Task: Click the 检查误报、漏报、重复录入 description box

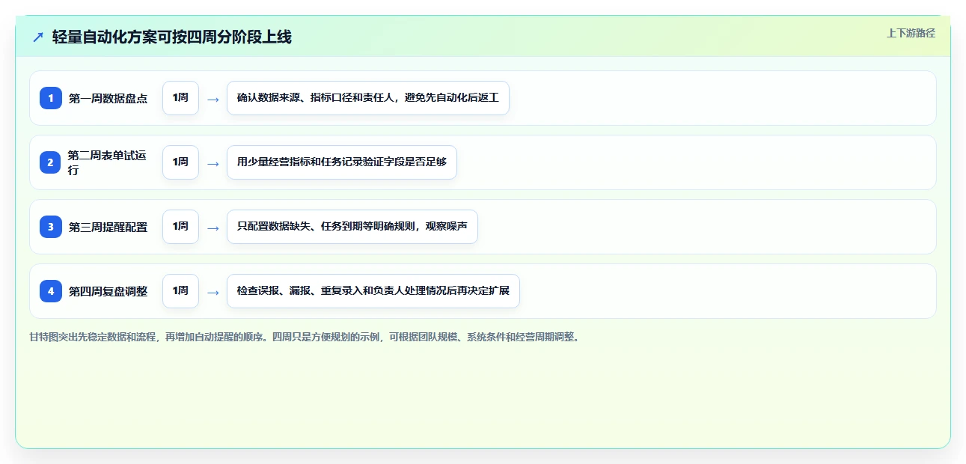Action: (373, 291)
